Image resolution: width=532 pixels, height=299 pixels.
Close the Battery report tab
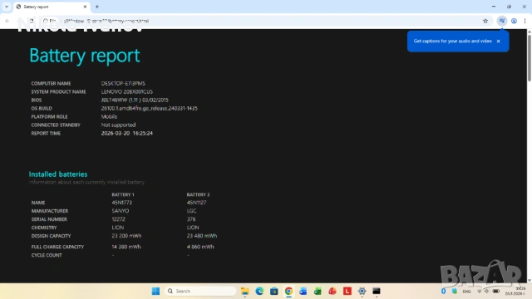click(85, 7)
